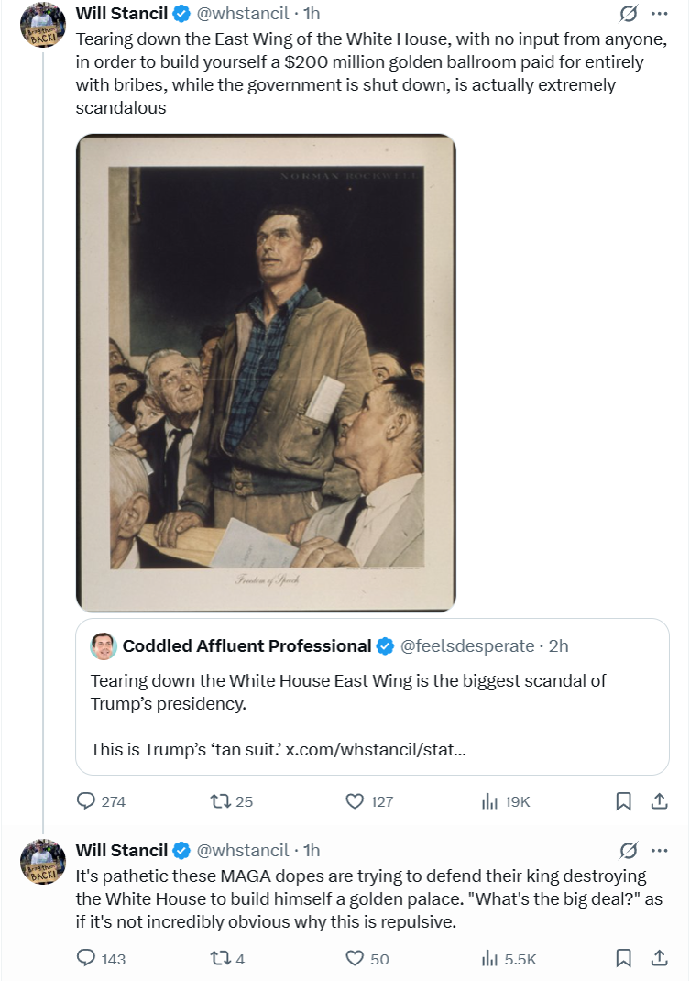Screen dimensions: 690x981
Task: Open more options on first tweet
Action: pos(659,14)
